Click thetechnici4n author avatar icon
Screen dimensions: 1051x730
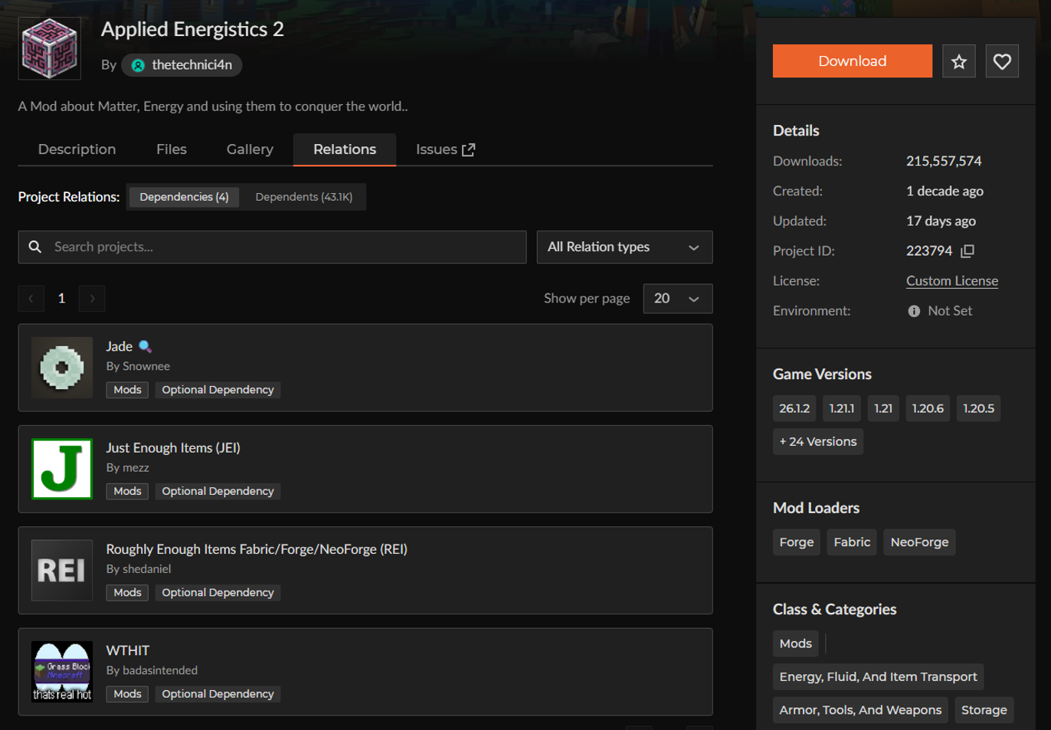pyautogui.click(x=138, y=65)
